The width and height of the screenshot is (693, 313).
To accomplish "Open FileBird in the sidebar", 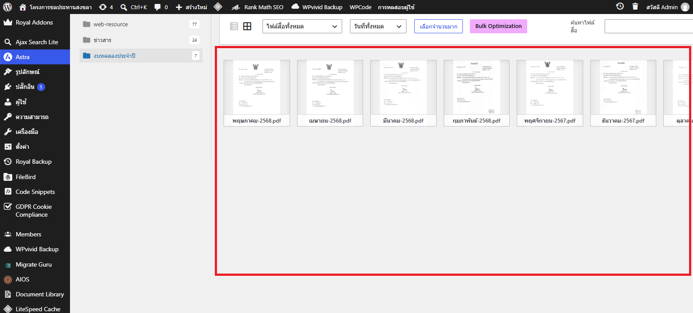I will tap(35, 177).
